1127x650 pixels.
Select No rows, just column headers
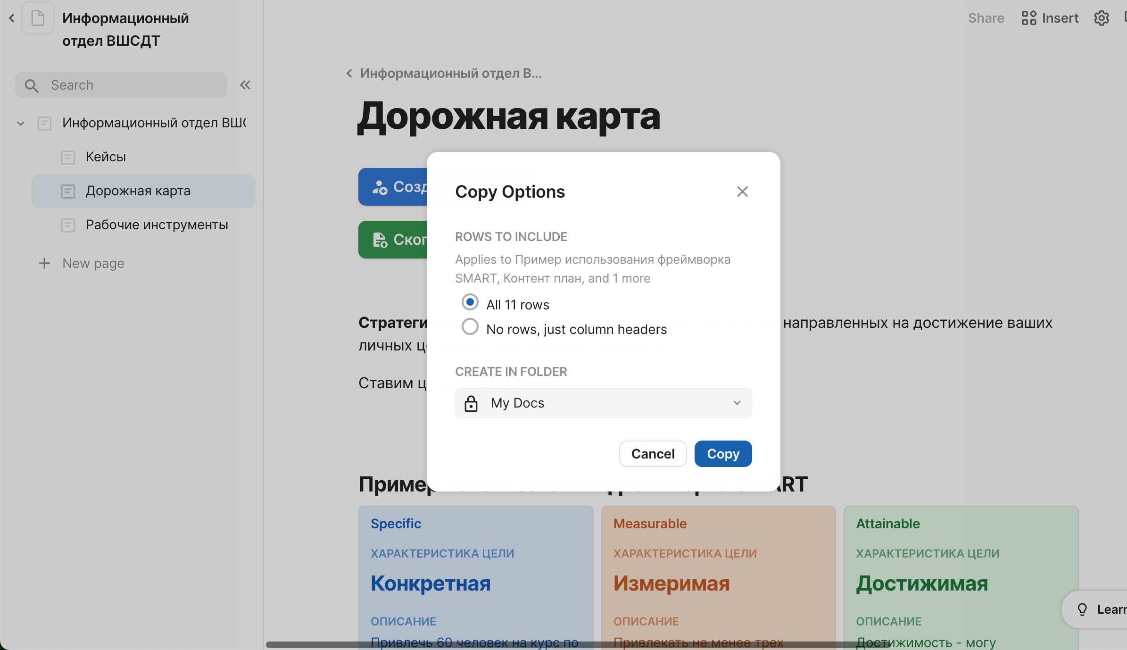tap(470, 327)
